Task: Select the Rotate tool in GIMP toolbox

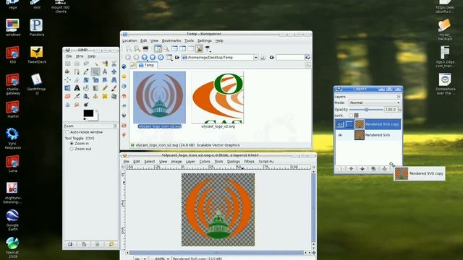Action: pos(86,80)
